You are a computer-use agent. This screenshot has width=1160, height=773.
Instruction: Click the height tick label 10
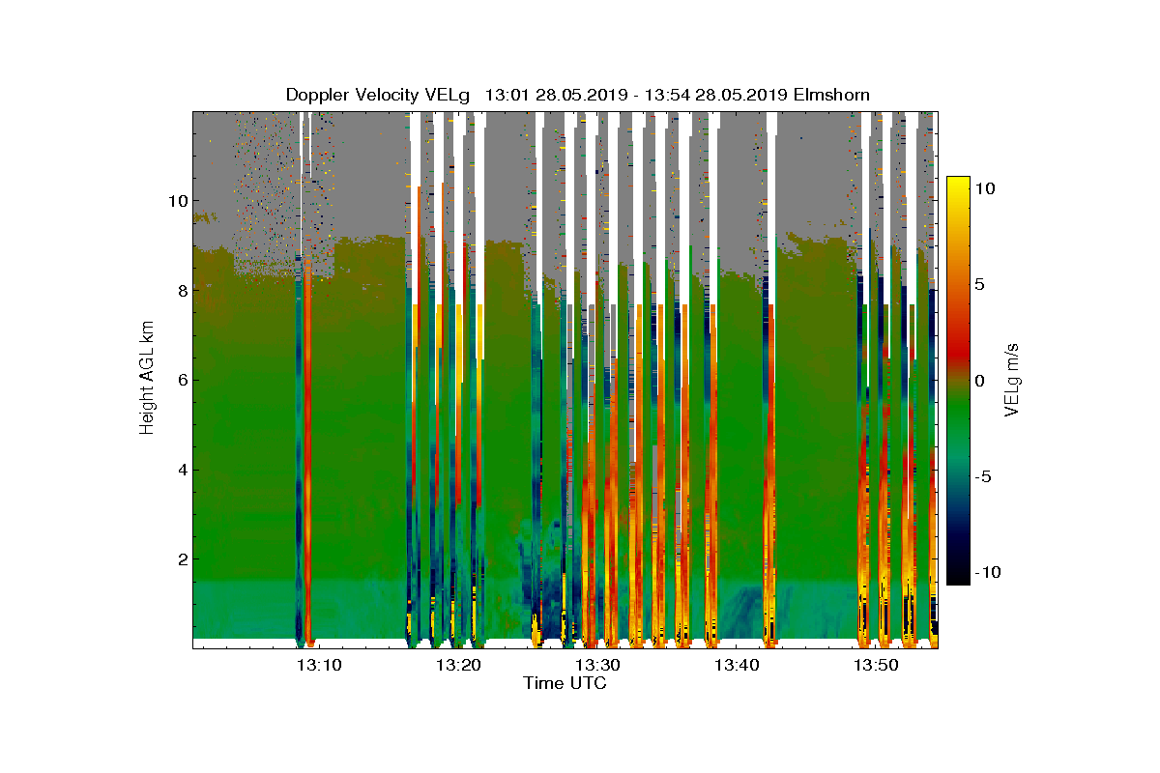(176, 201)
